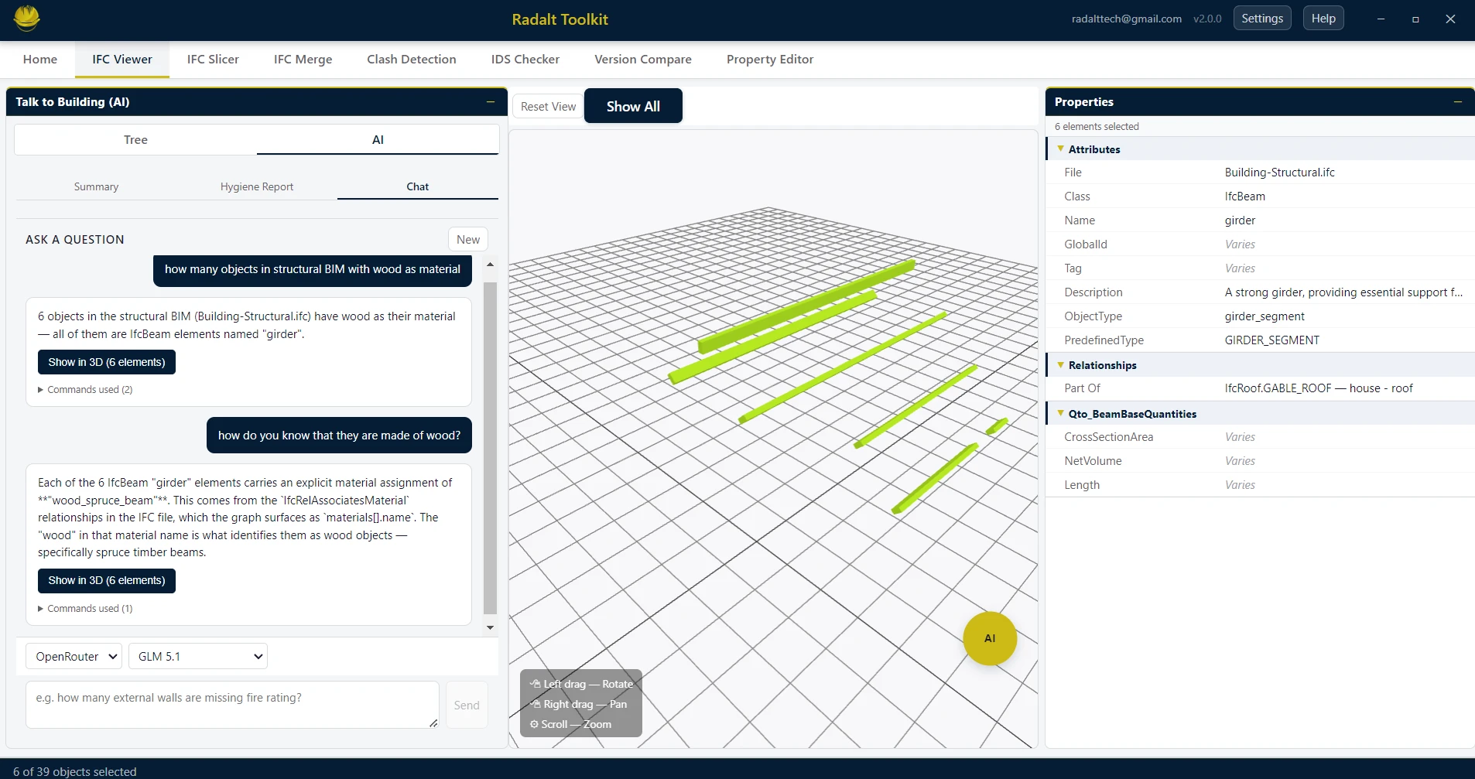The width and height of the screenshot is (1475, 779).
Task: Switch to the Tree tab
Action: (135, 140)
